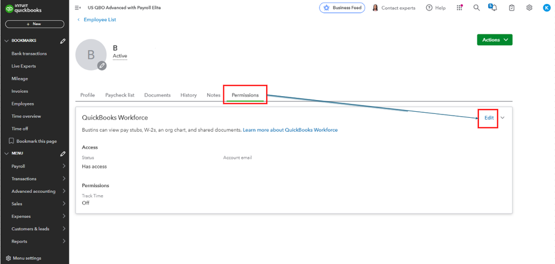Expand the Expenses menu

click(64, 216)
